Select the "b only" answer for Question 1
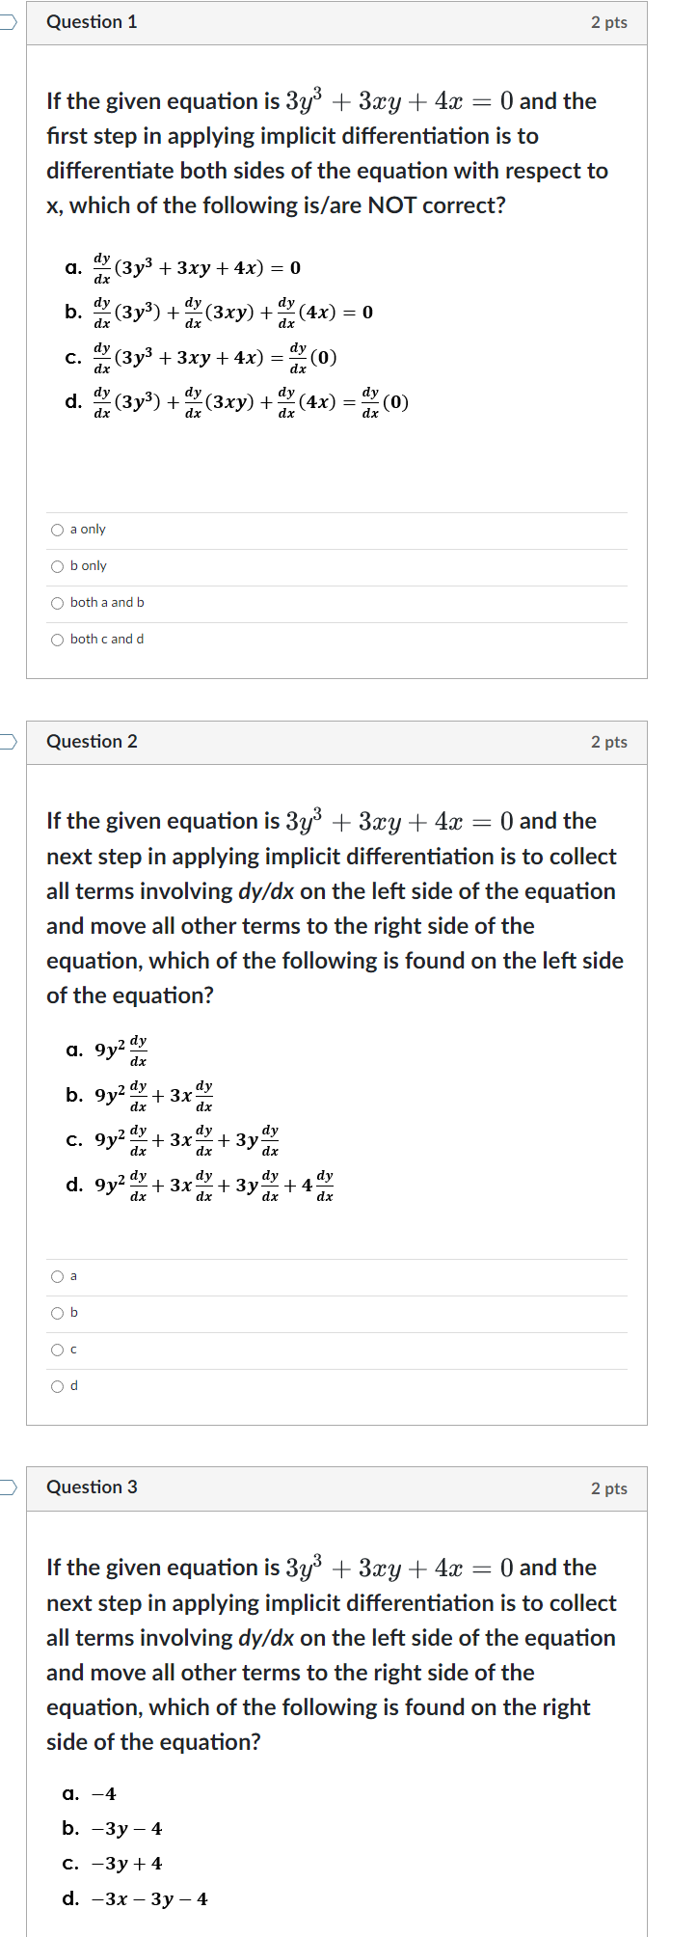Viewport: 697px width, 1937px height. click(57, 565)
